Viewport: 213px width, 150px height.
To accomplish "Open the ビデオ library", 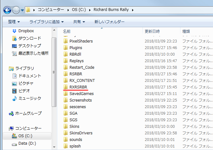I will (24, 91).
